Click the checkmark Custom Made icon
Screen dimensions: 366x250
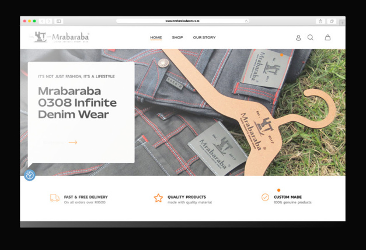(x=265, y=198)
